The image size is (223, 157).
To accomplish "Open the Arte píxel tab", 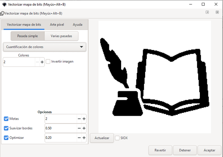I will [57, 25].
